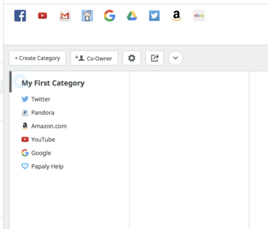Expand the round chevron-down menu
This screenshot has height=229, width=268.
click(176, 58)
